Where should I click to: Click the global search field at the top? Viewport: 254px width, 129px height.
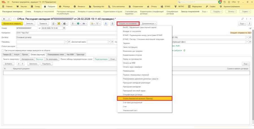click(198, 2)
